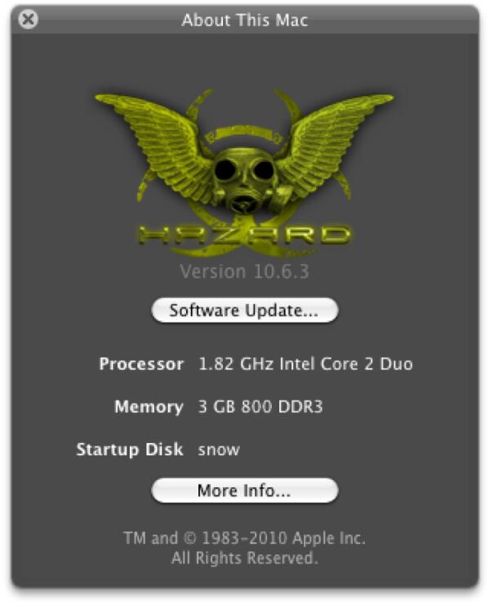490x605 pixels.
Task: Click the About This Mac title text
Action: pyautogui.click(x=245, y=20)
